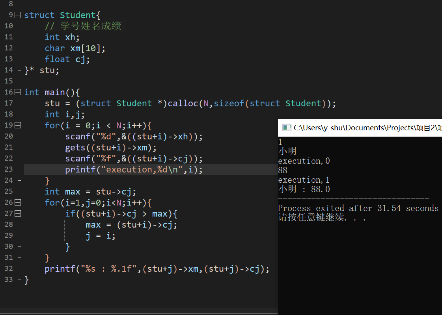Screen dimensions: 442x315
Task: Collapse the main function fold marker
Action: pyautogui.click(x=18, y=93)
